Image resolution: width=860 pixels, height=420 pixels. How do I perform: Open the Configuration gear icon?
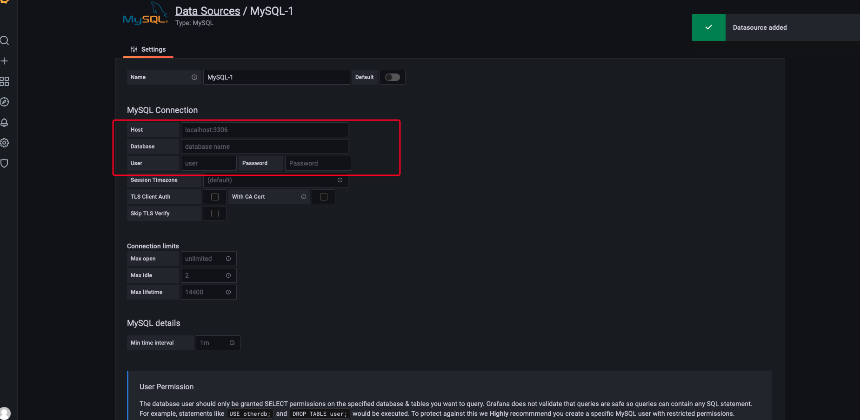[5, 143]
